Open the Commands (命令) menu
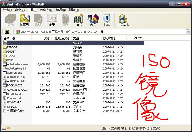This screenshot has height=132, width=192. tap(20, 10)
